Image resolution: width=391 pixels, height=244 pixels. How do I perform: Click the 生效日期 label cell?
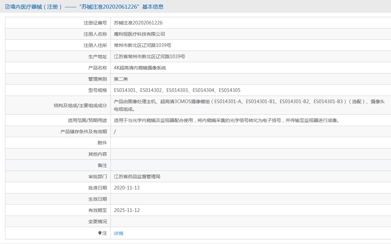click(x=58, y=199)
